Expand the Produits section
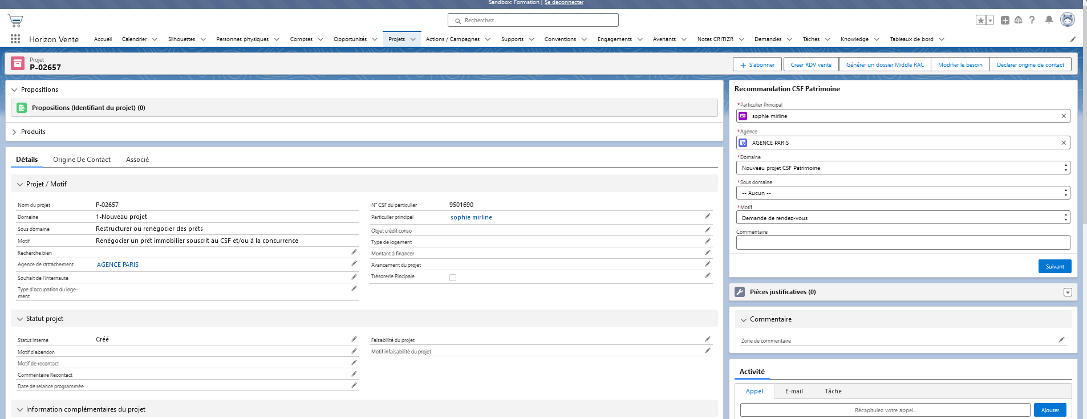Image resolution: width=1087 pixels, height=419 pixels. [x=14, y=132]
